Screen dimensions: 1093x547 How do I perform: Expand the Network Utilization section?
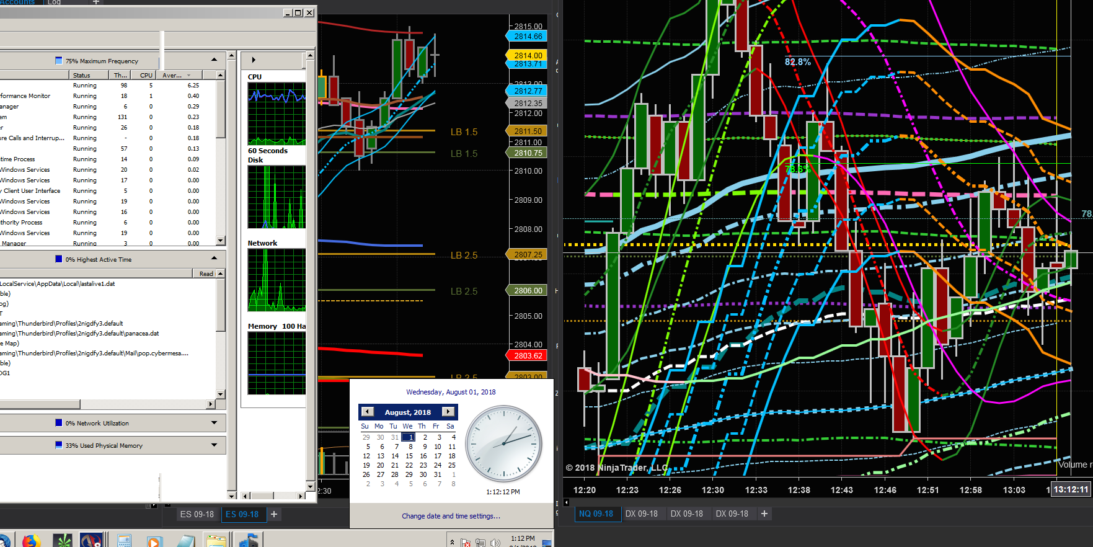click(x=214, y=423)
